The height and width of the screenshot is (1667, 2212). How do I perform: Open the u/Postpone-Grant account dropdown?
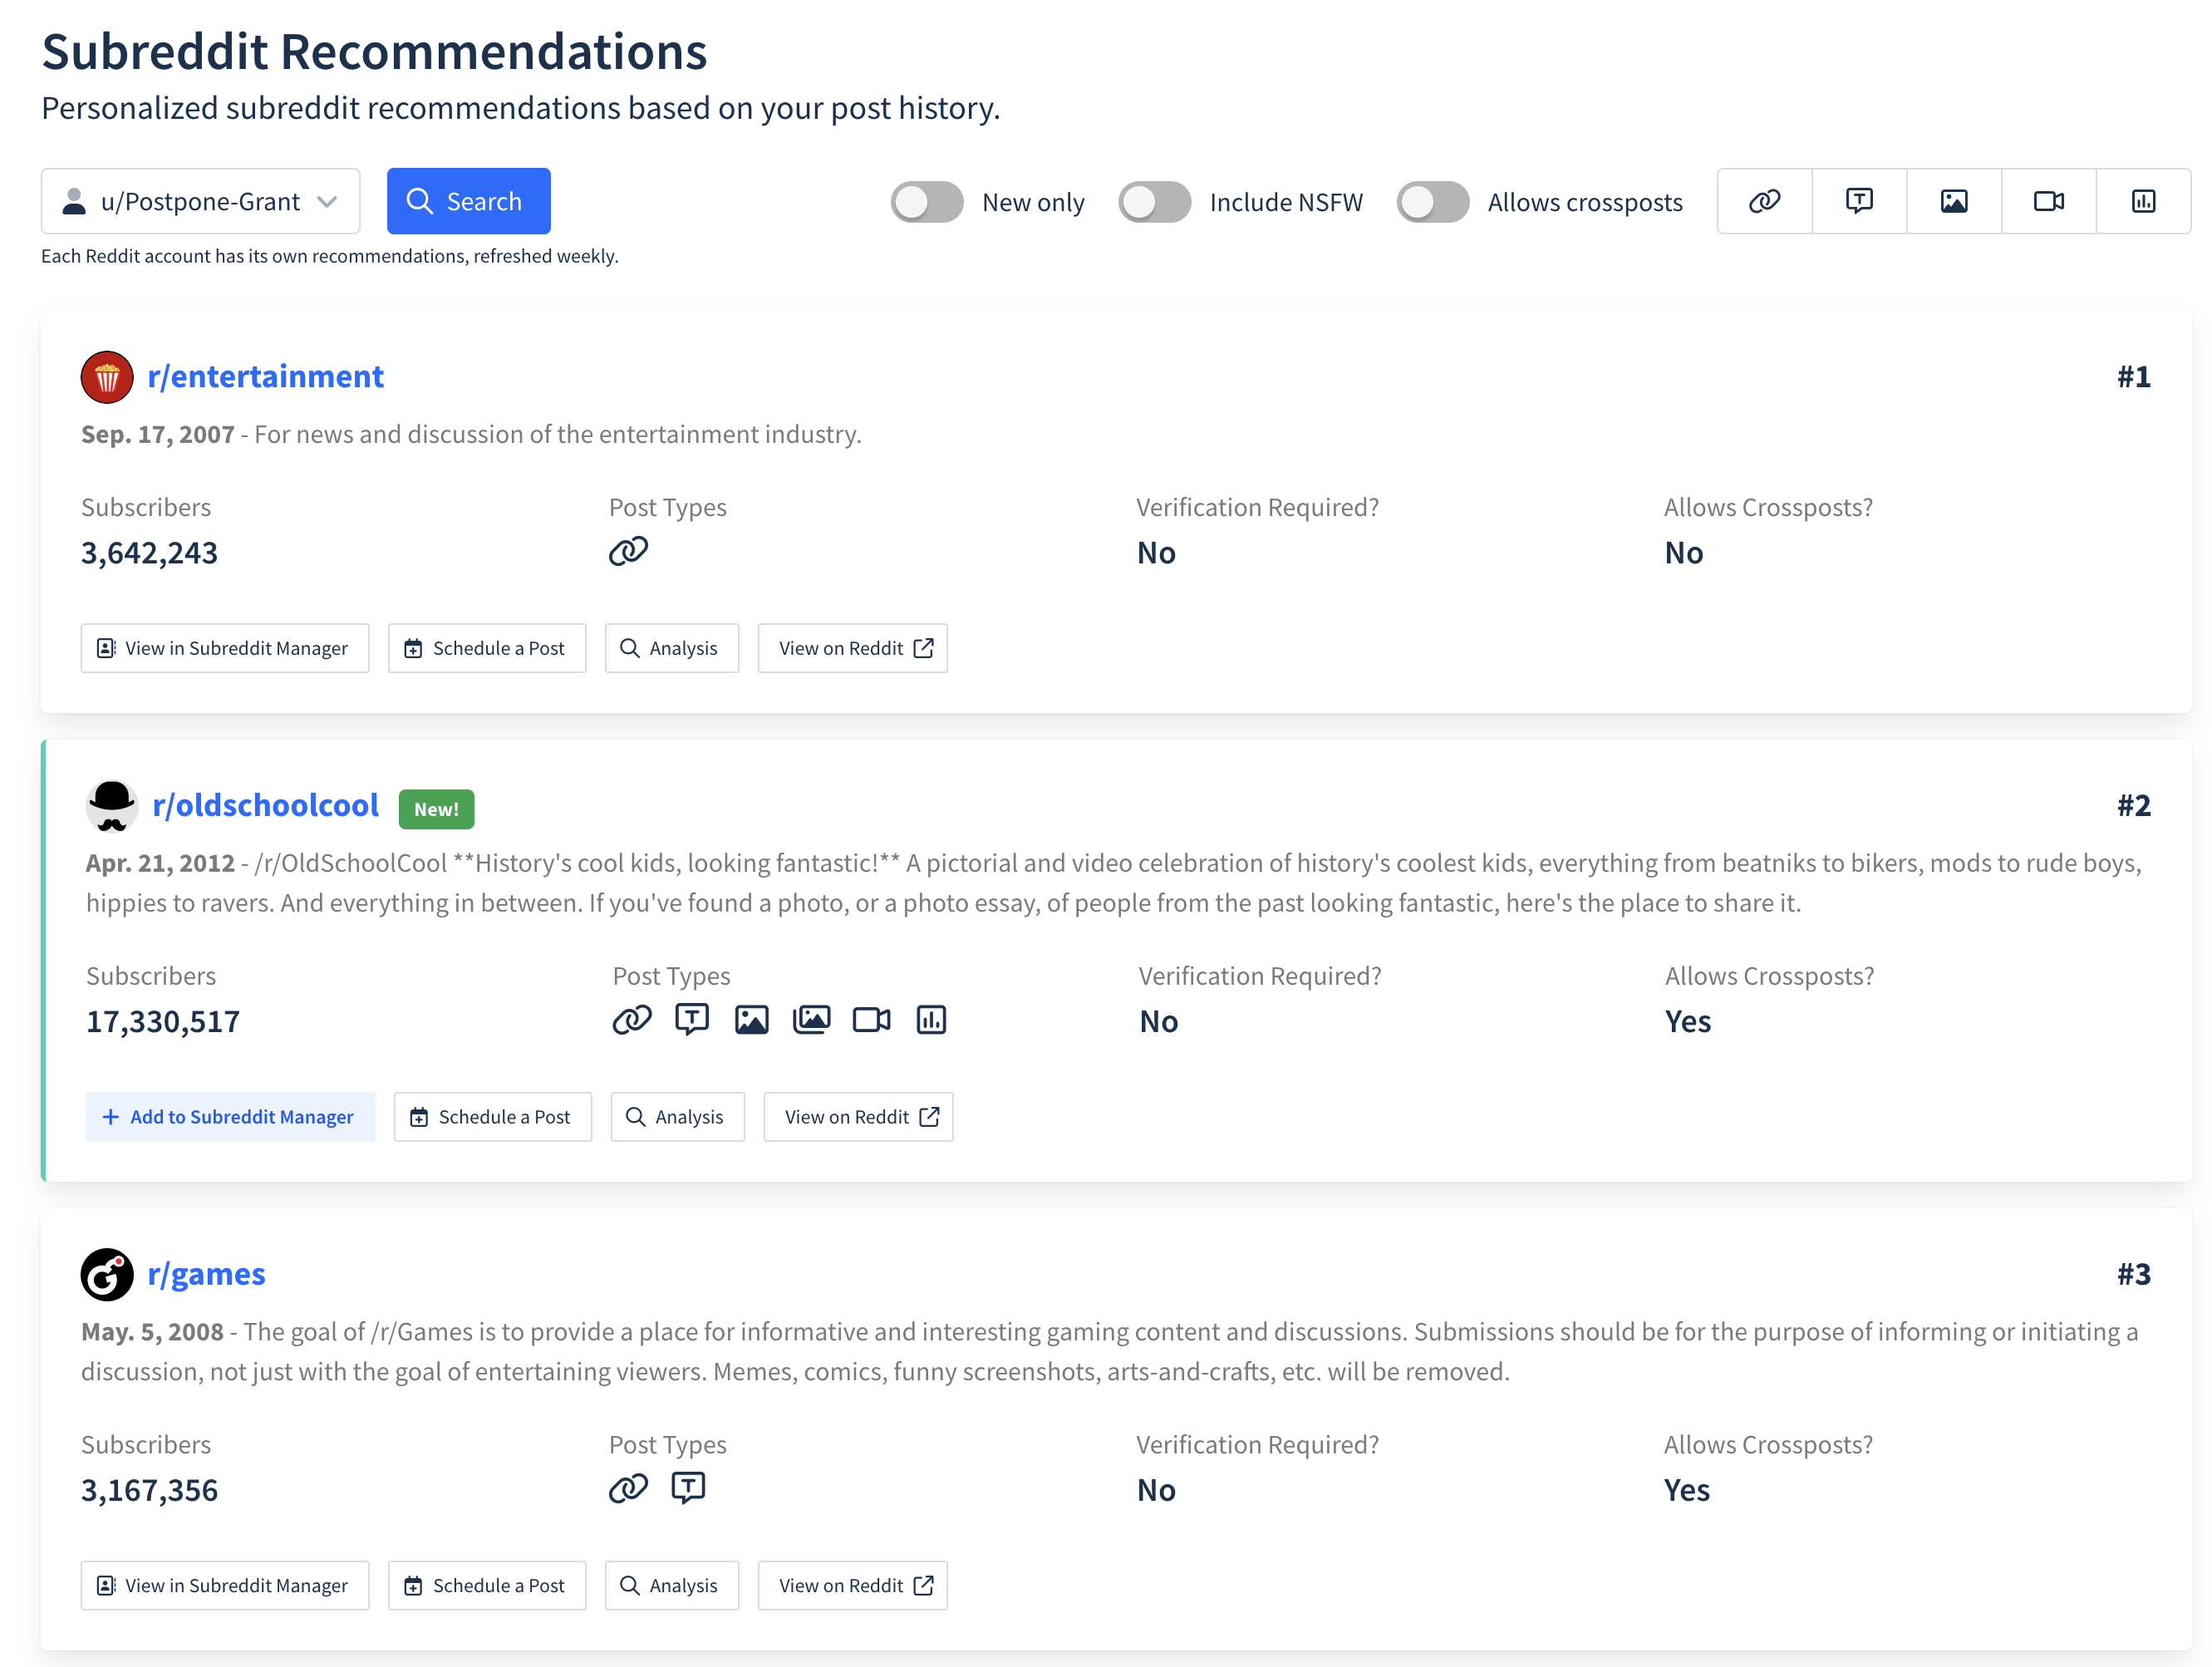pos(200,201)
